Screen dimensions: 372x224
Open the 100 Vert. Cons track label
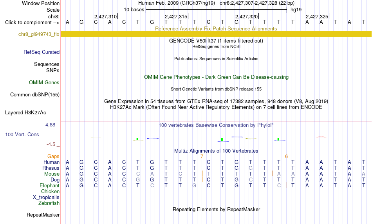[22, 134]
